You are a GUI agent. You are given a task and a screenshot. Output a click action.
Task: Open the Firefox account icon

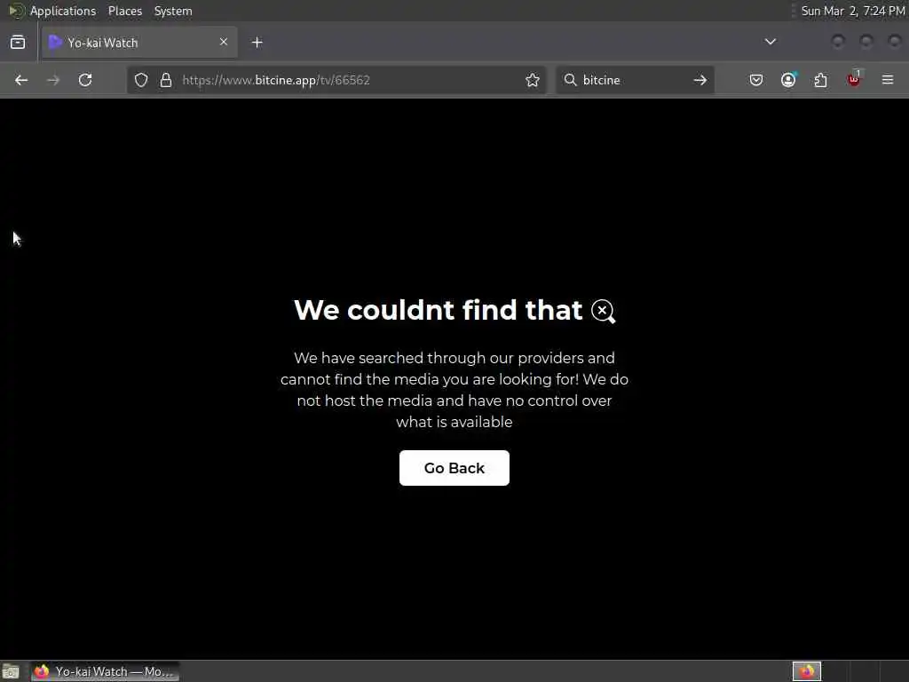[788, 80]
